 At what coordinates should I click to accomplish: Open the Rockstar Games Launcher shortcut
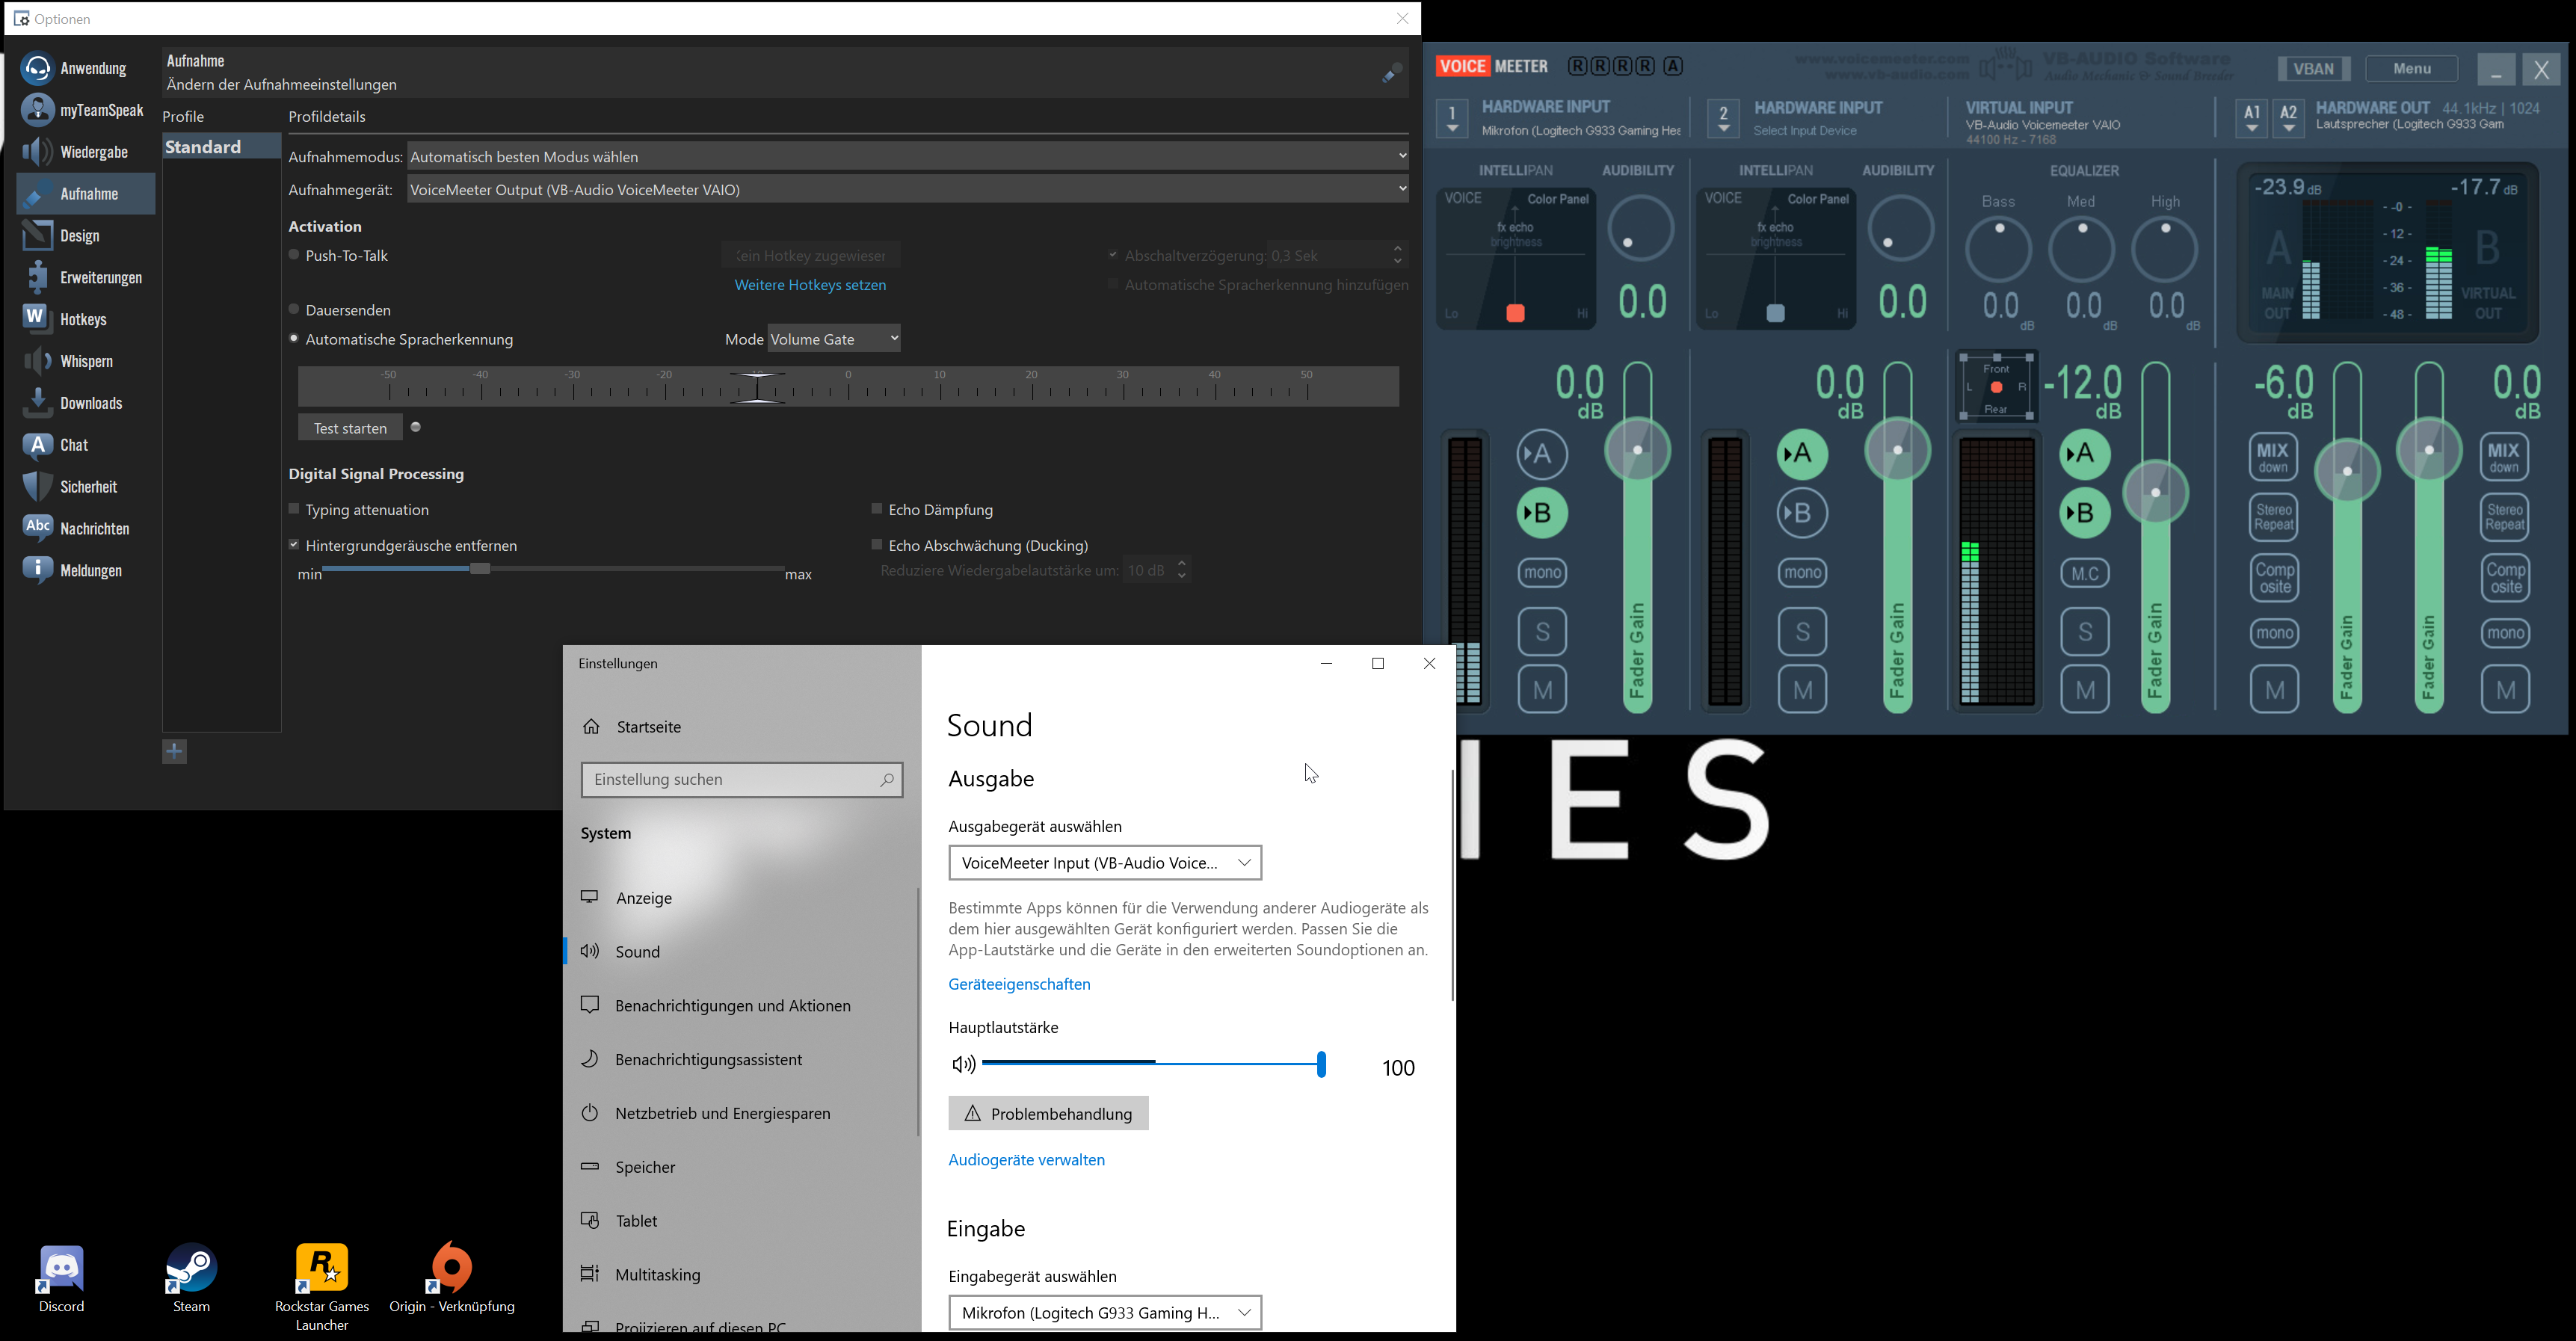[322, 1286]
